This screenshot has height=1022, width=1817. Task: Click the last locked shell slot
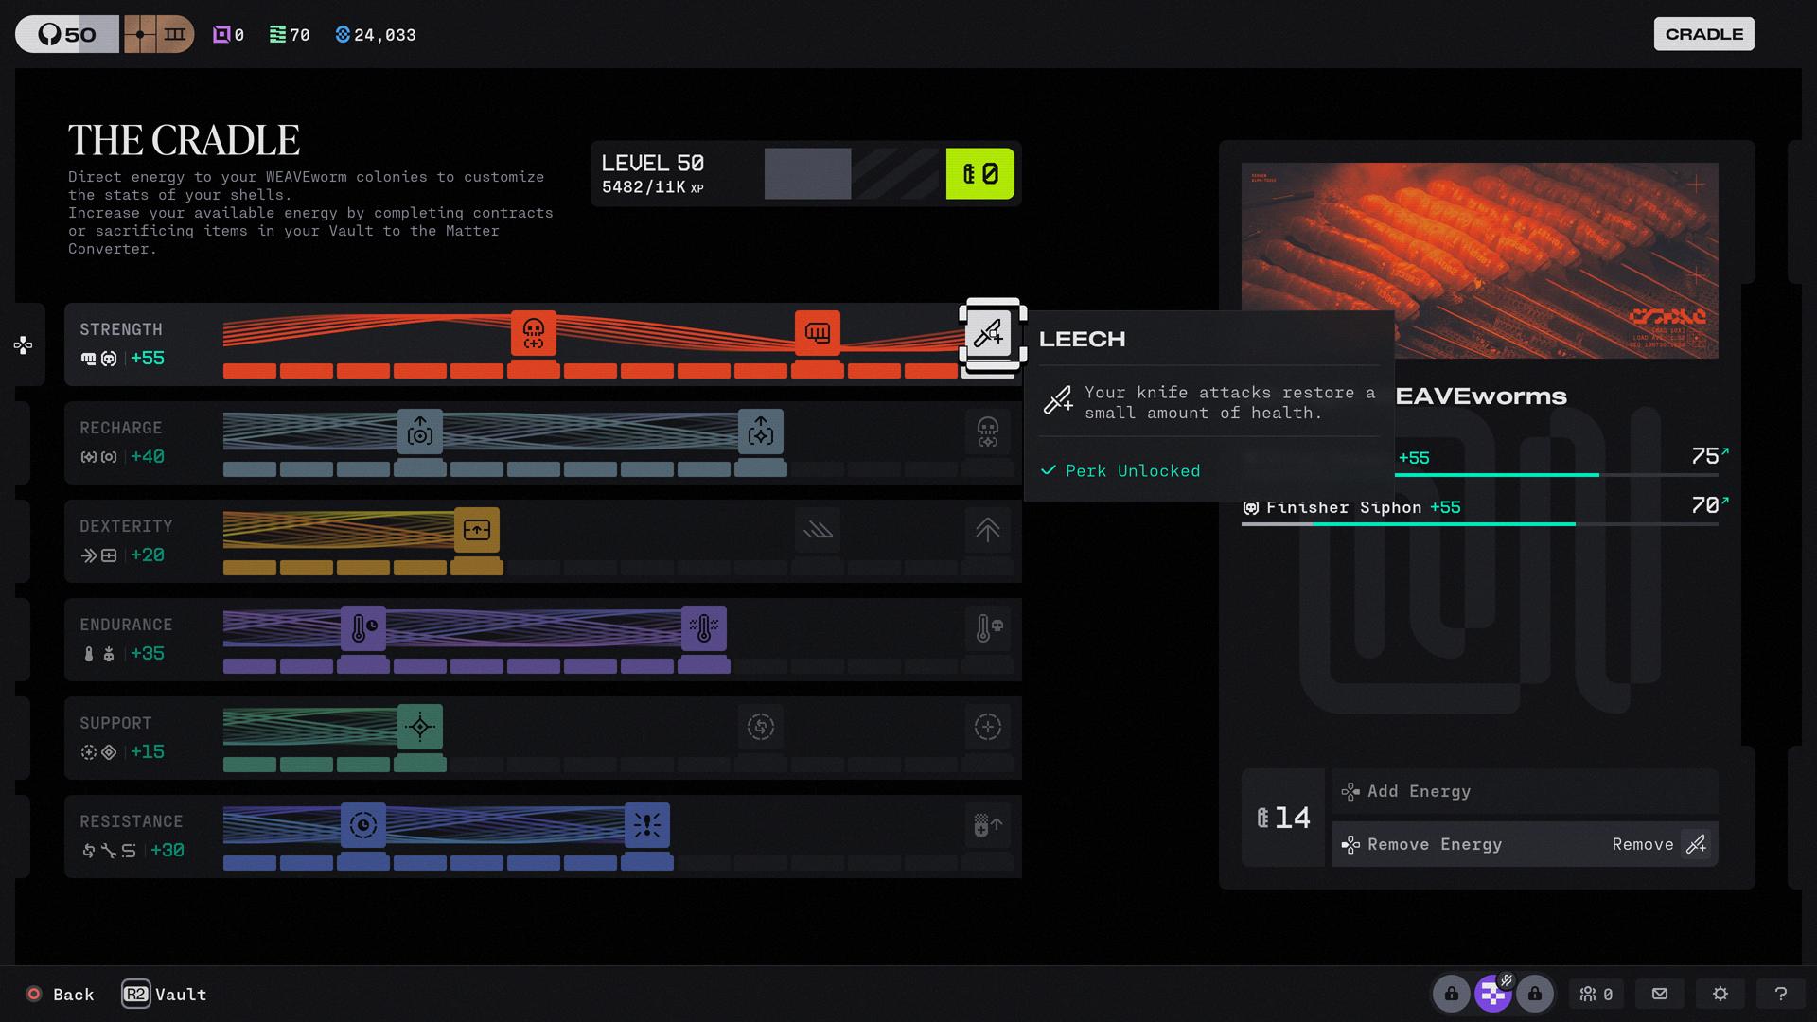click(x=1535, y=994)
